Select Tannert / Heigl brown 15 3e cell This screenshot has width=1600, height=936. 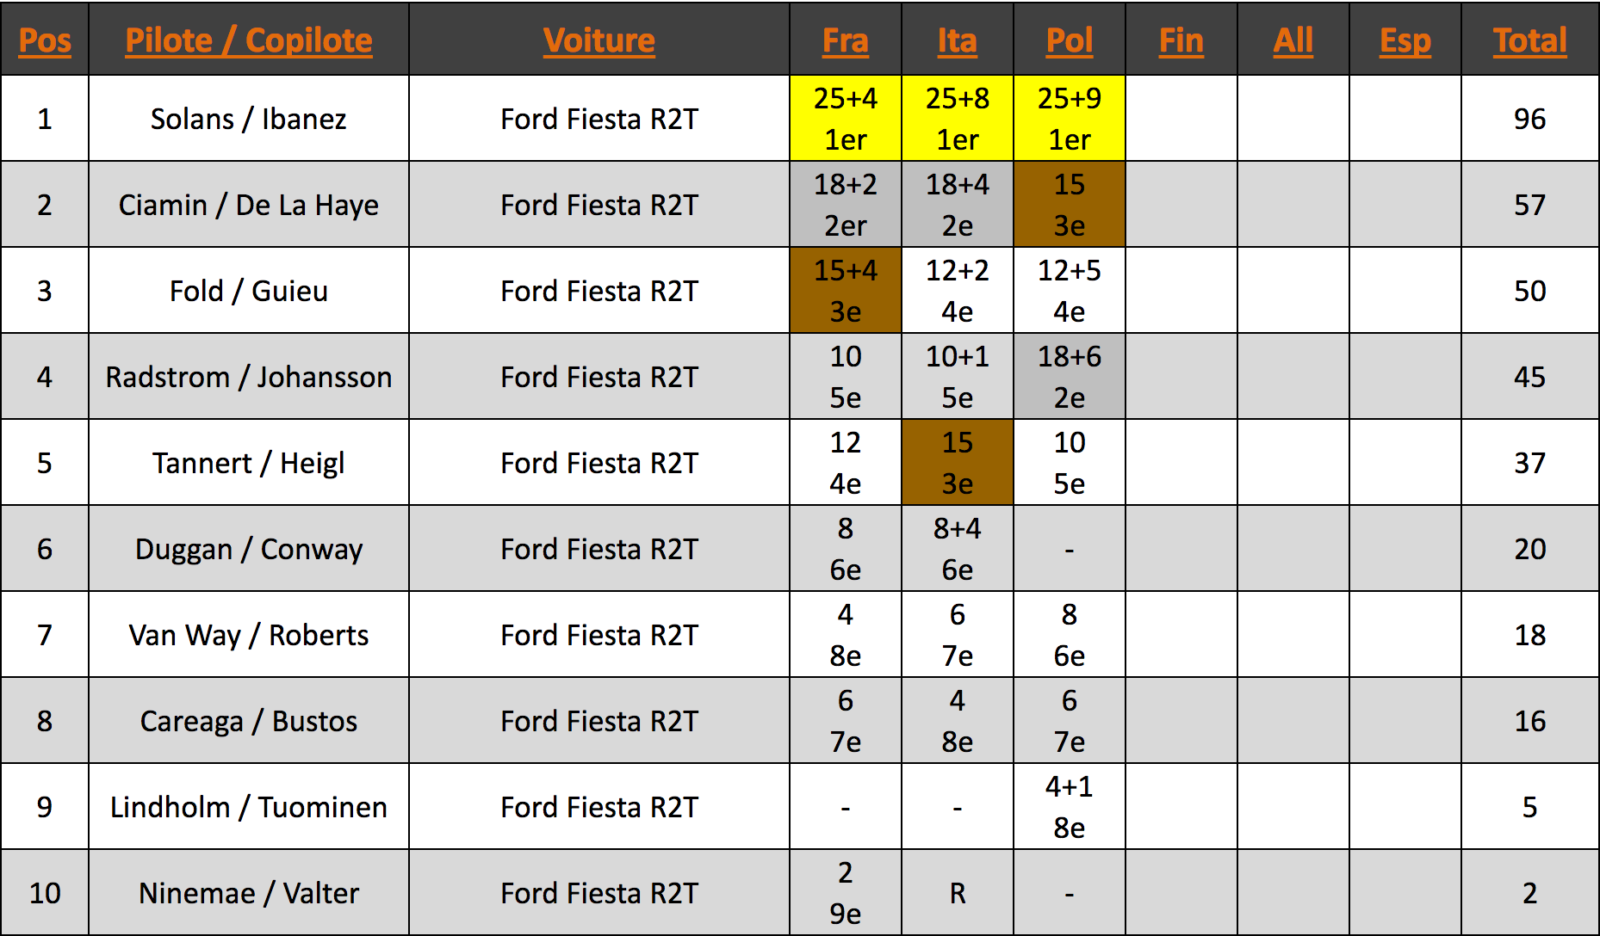click(958, 463)
